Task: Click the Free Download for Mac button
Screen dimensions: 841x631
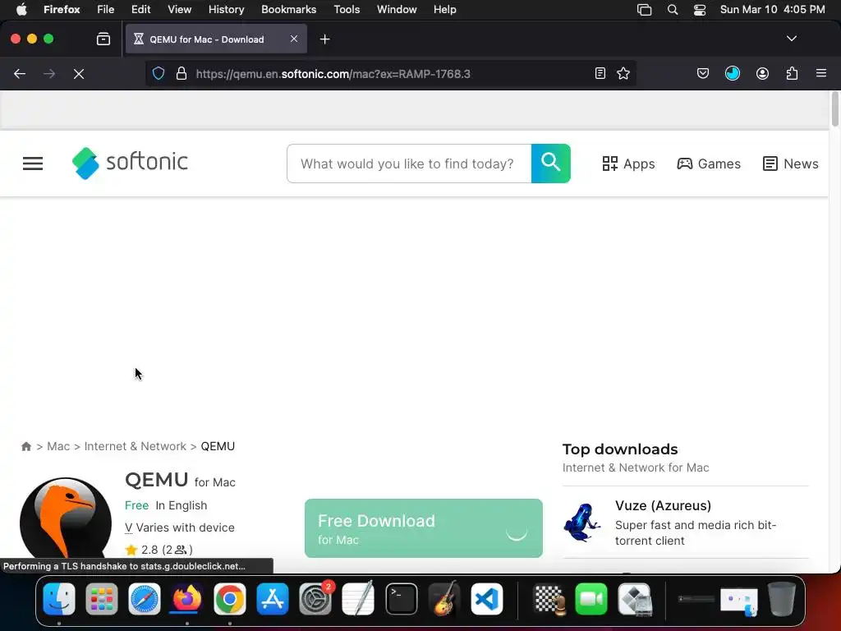Action: tap(423, 528)
